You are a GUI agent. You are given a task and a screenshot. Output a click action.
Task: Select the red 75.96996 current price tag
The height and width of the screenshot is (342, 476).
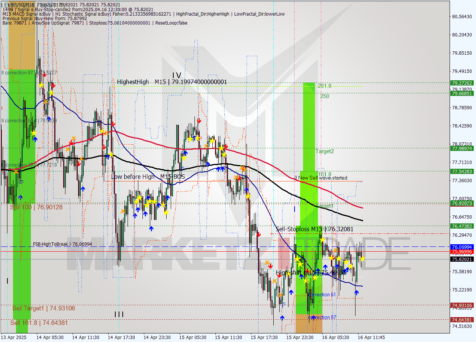[462, 252]
